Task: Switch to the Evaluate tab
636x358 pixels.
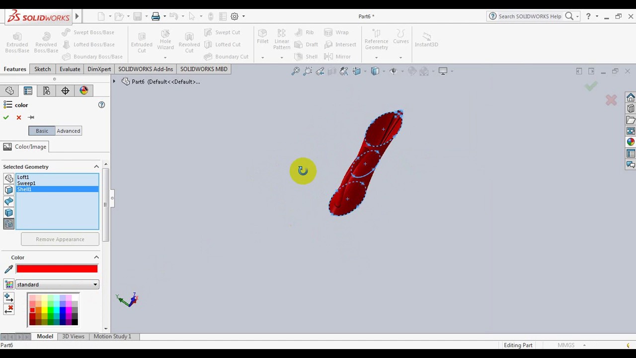Action: [x=70, y=69]
